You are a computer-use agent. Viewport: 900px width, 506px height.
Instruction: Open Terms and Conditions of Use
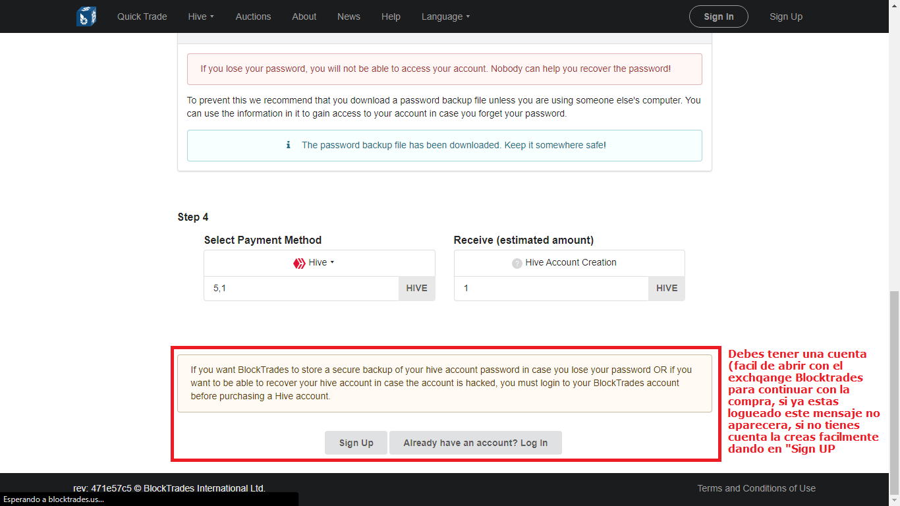tap(756, 488)
